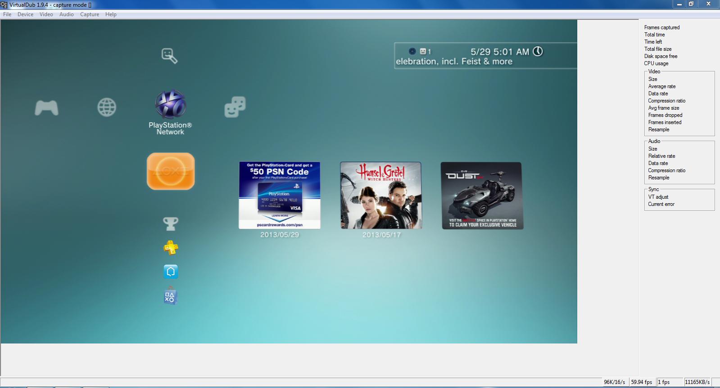Restore down the VirtualDub window
Image resolution: width=720 pixels, height=388 pixels.
[x=691, y=4]
